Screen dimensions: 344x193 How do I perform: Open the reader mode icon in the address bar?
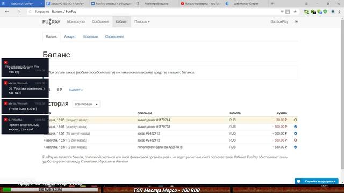click(288, 12)
